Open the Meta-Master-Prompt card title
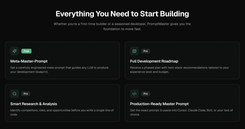 point(29,61)
